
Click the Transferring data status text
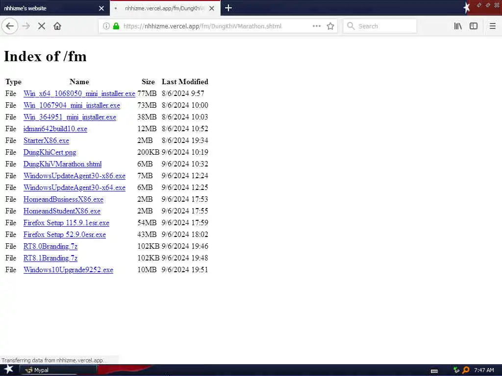[53, 360]
